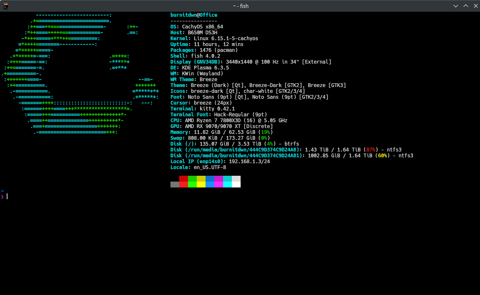The image size is (480, 295).
Task: Click the cyan color block in top row
Action: coord(227,179)
